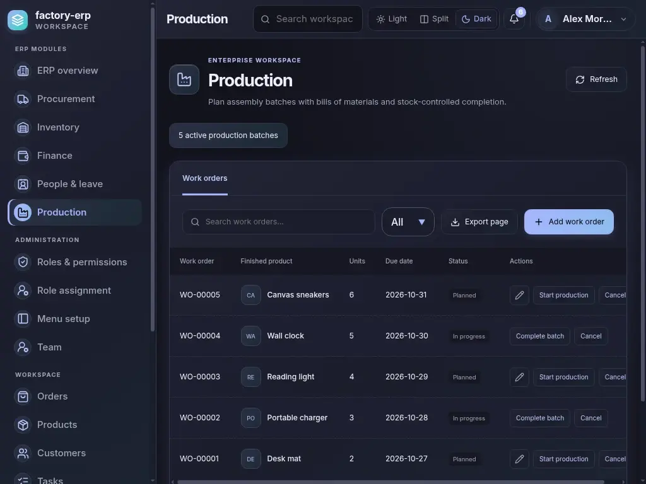Click the Products box icon

23,425
